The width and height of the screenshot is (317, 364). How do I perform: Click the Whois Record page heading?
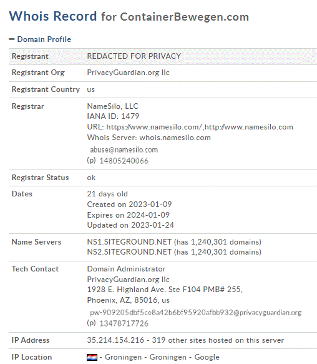(53, 16)
